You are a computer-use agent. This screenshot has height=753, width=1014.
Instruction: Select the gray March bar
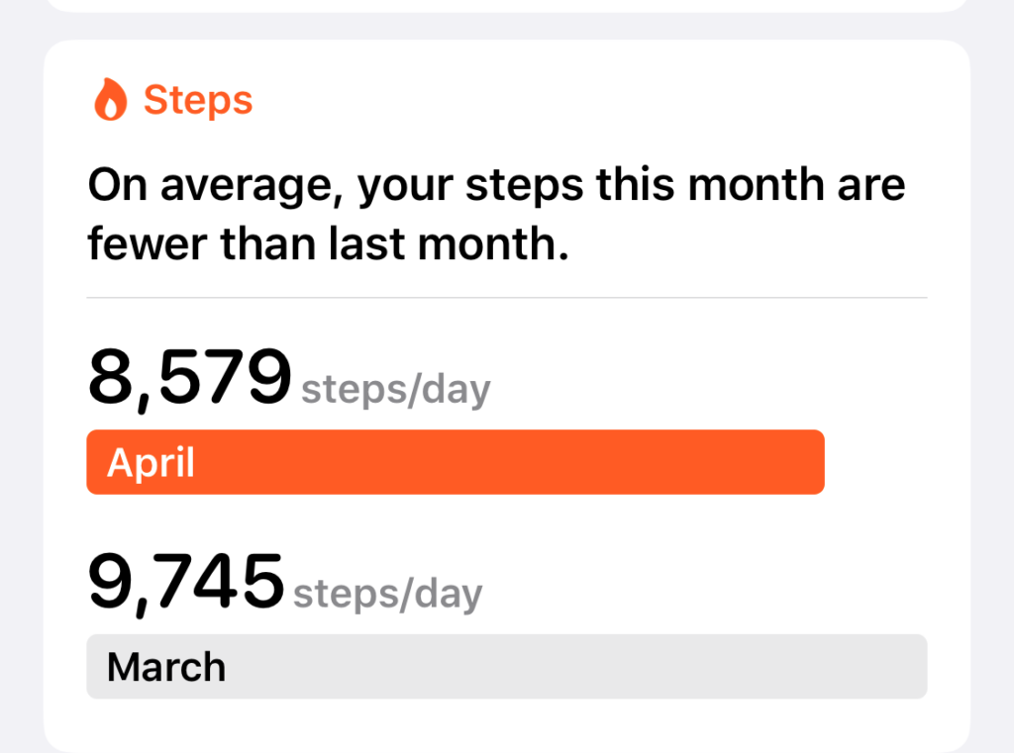[507, 666]
